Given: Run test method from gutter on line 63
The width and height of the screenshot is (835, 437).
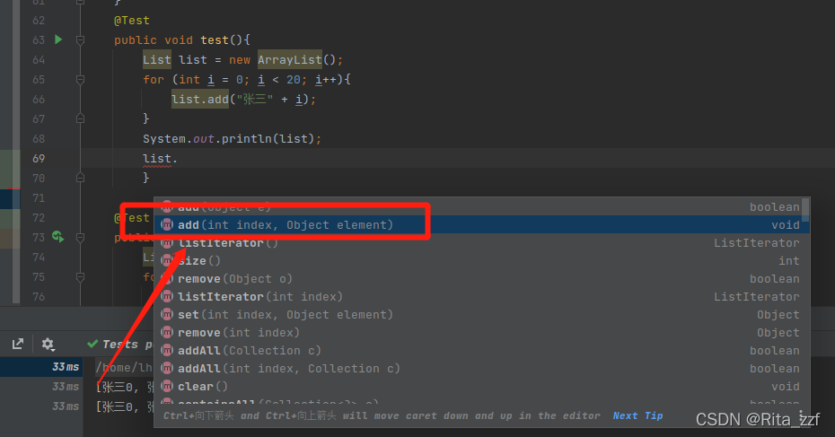Looking at the screenshot, I should (58, 39).
